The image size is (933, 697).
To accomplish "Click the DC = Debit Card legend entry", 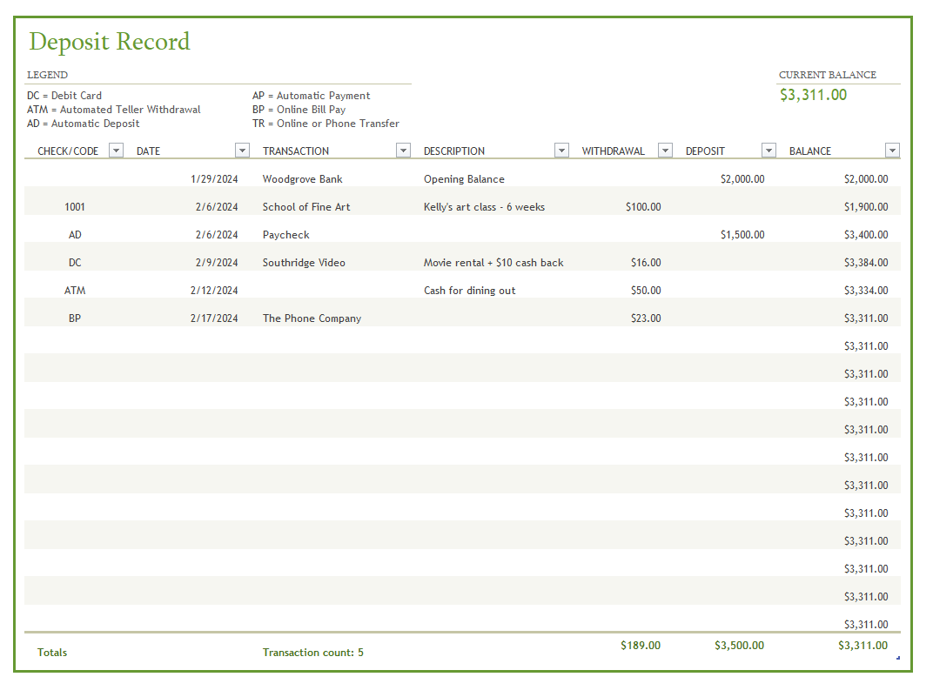I will click(x=64, y=96).
